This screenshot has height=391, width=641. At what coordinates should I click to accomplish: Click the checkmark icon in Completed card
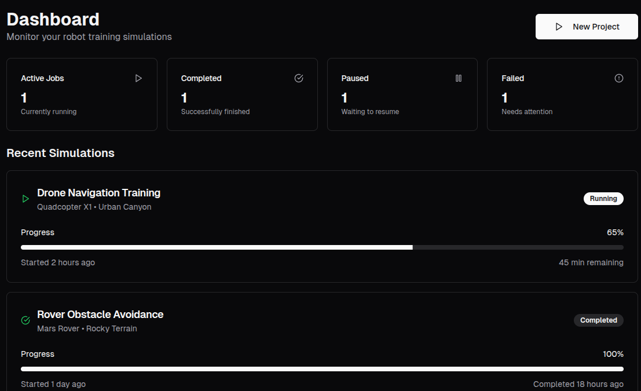[299, 78]
